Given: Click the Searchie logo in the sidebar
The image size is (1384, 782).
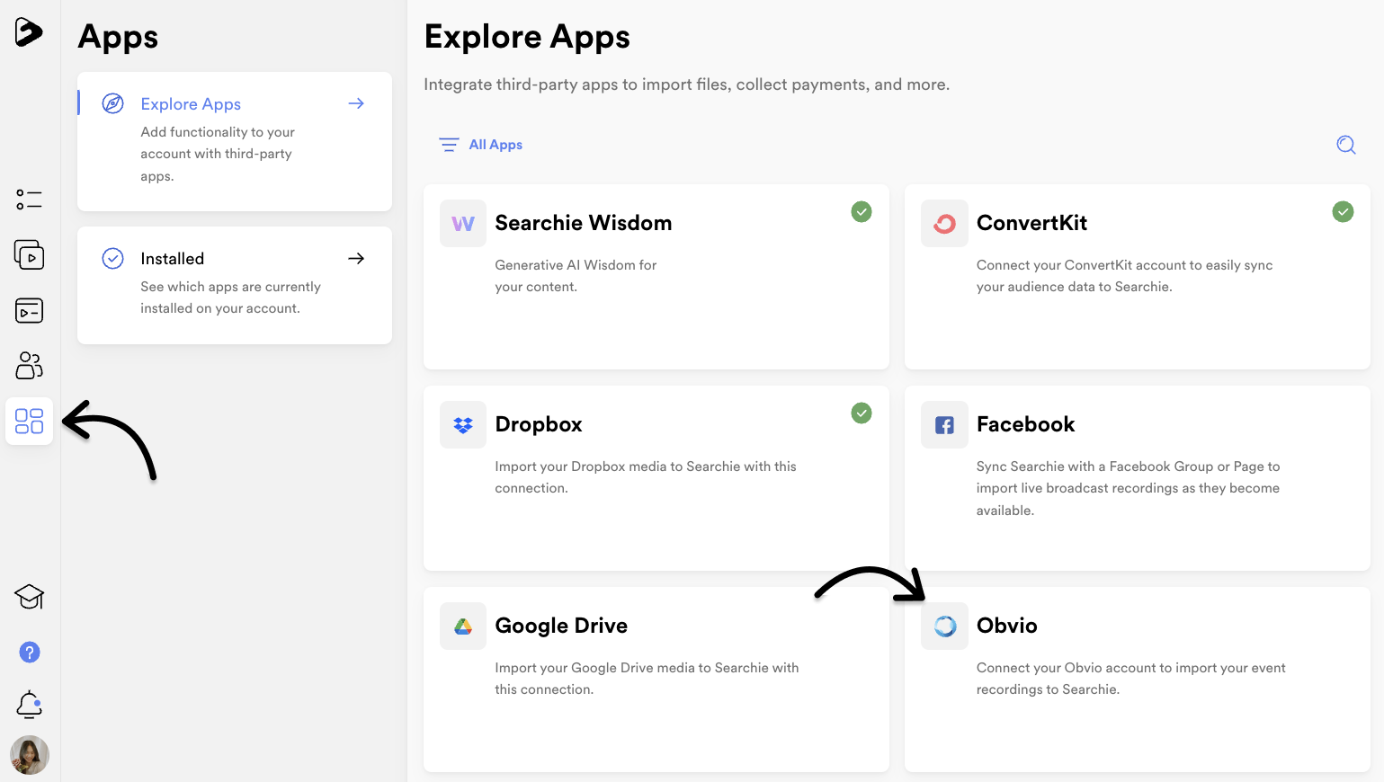Looking at the screenshot, I should [x=29, y=32].
